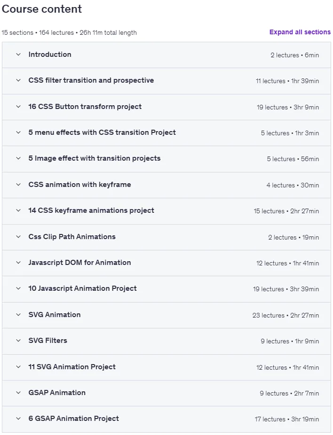333x435 pixels.
Task: Select the SVG Filters section title
Action: coord(48,341)
